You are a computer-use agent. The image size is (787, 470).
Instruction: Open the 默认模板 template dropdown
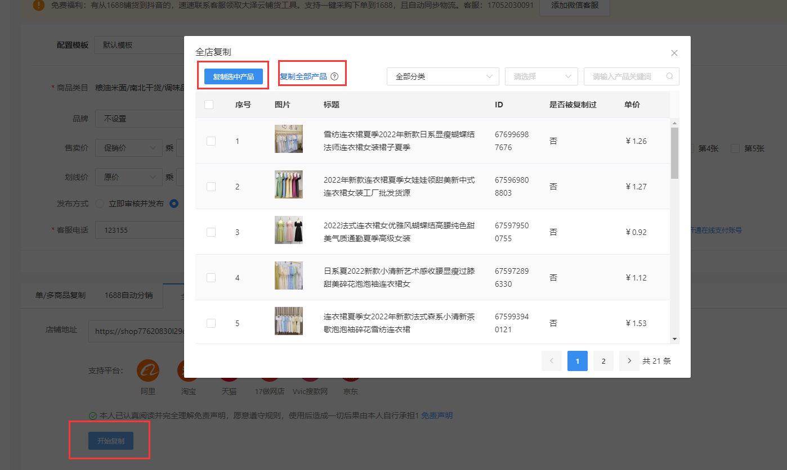140,45
